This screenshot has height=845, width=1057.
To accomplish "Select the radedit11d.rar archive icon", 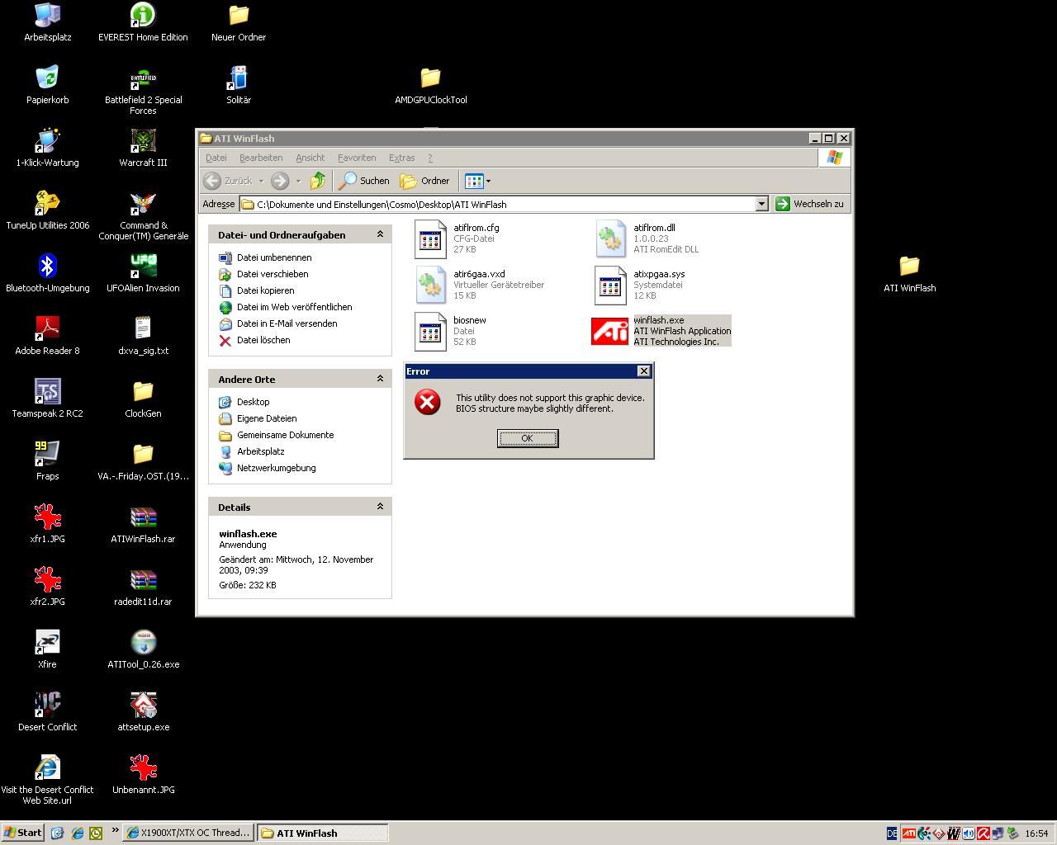I will click(143, 580).
